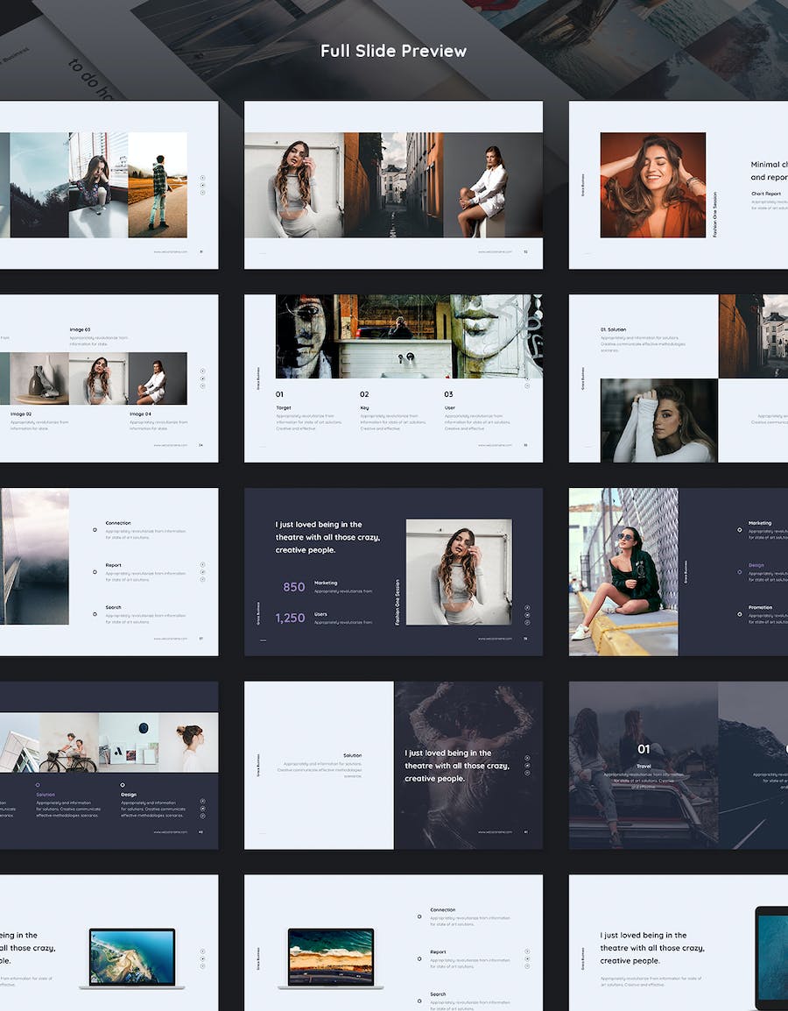The image size is (788, 1011).
Task: Click the purple 1,250 Users number
Action: (x=291, y=618)
